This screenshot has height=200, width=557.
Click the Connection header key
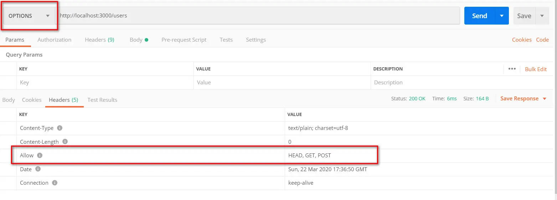pos(34,183)
